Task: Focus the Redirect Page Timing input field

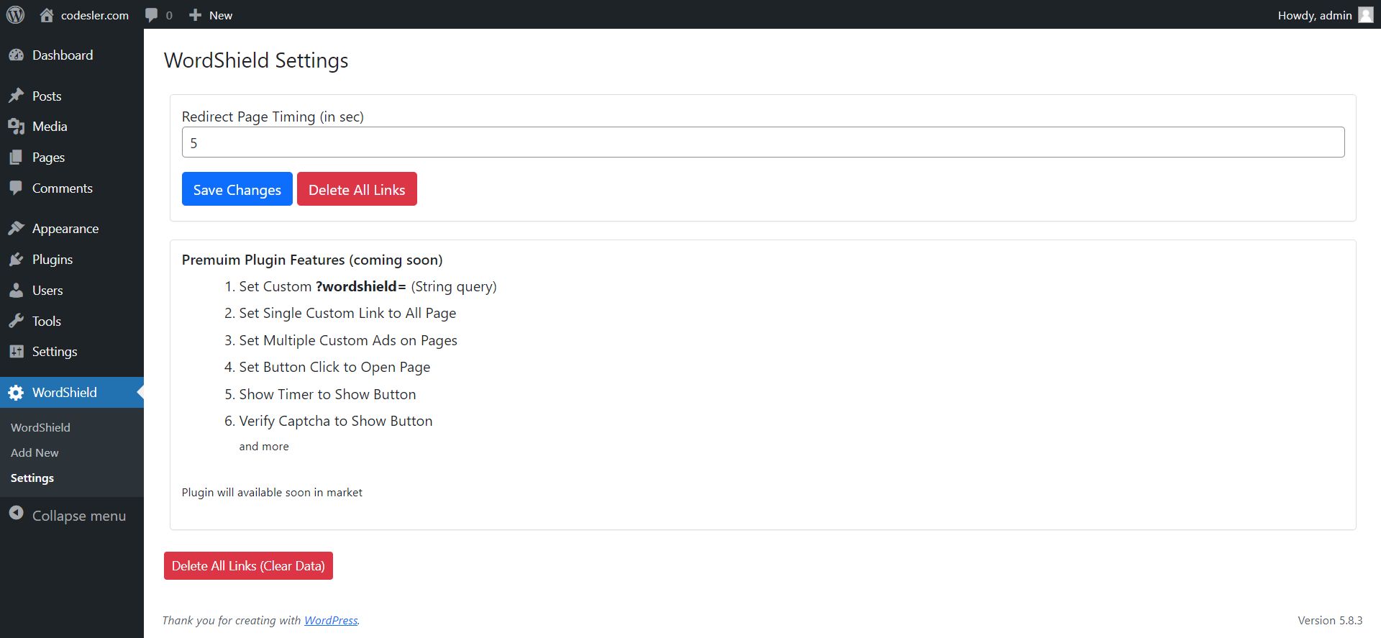Action: 763,142
